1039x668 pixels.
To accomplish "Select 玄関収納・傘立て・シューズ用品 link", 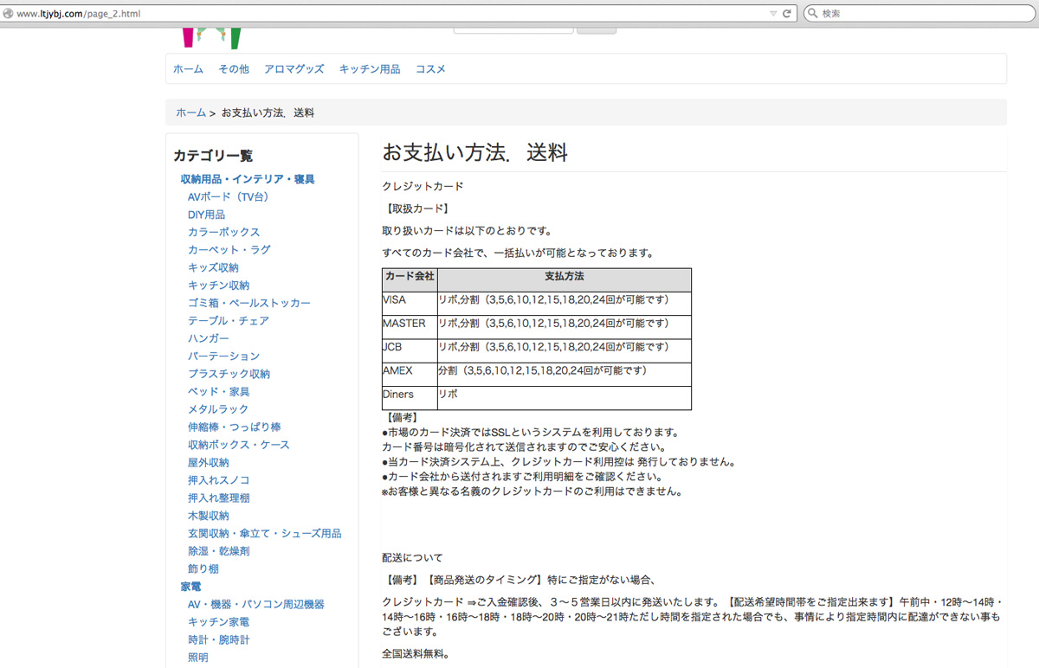I will (x=264, y=533).
